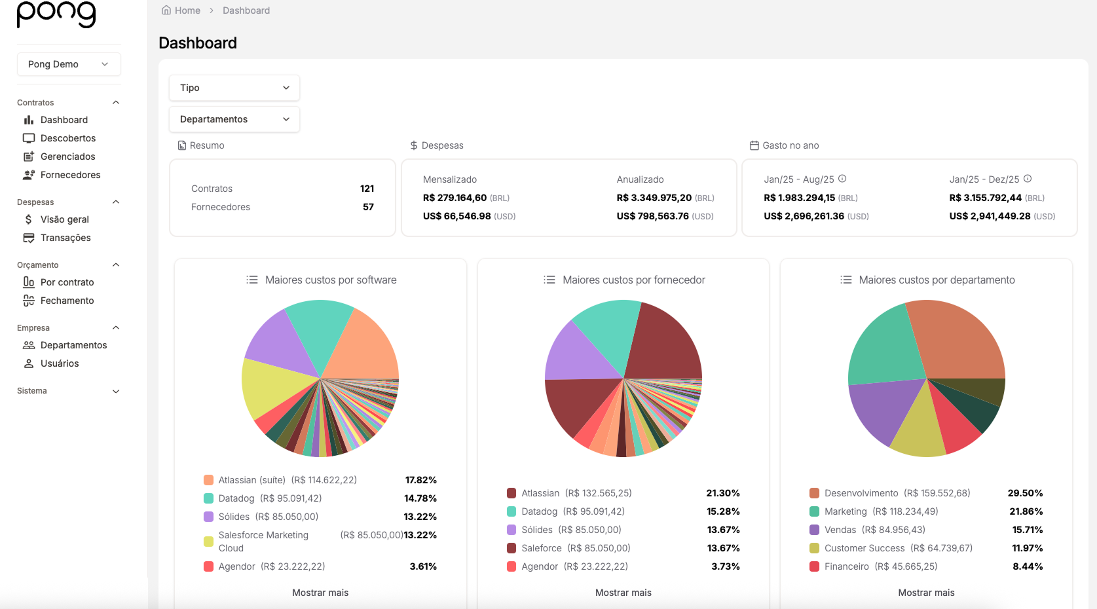
Task: Open the Tipo filter dropdown
Action: (x=234, y=88)
